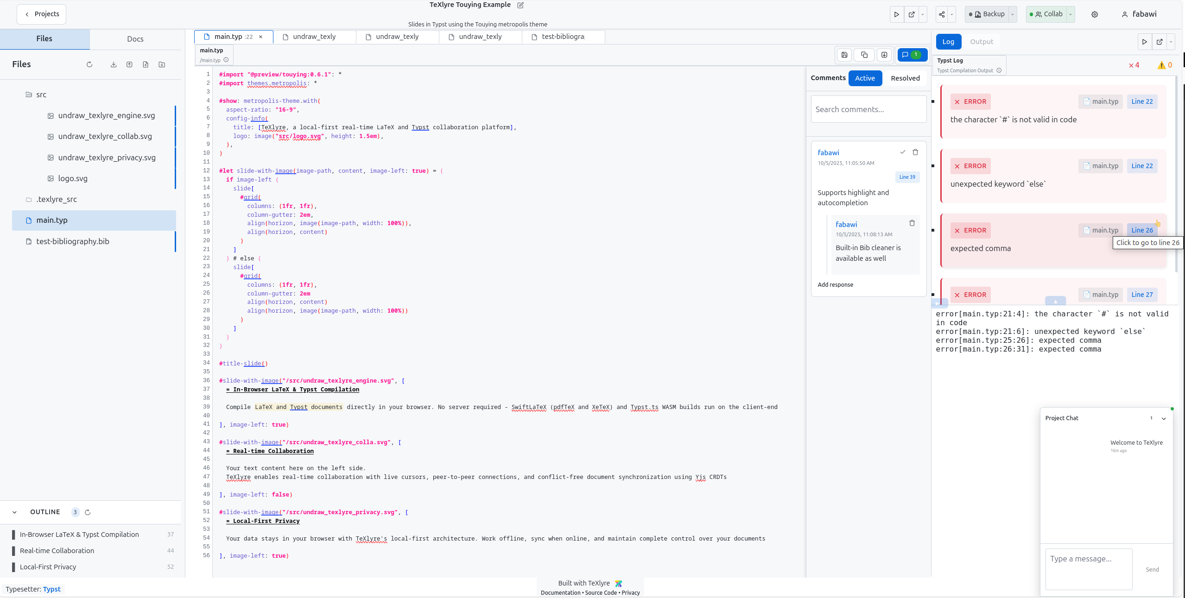Show Resolved comments

pos(905,78)
